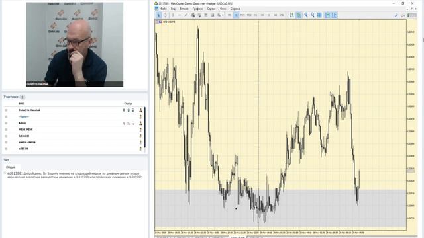Screen dimensions: 424x238
Task: Click the screen-share icon in Admin's row
Action: 133,123
